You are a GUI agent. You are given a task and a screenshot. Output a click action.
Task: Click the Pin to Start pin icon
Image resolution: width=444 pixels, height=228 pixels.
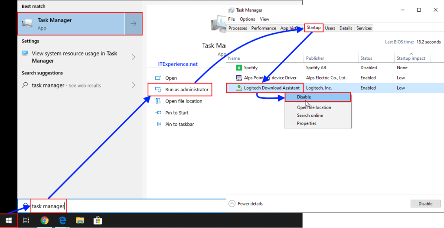pos(158,113)
